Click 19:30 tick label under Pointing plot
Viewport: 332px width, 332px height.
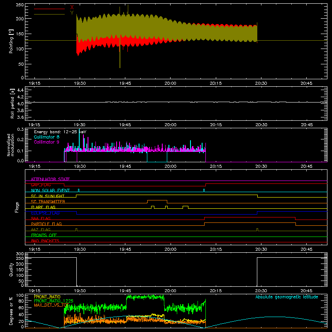tap(80, 83)
